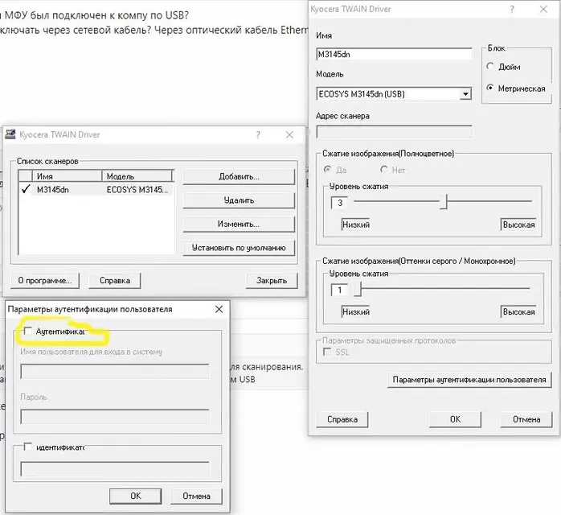Close the Kyocera scanner list window
The width and height of the screenshot is (561, 515).
pyautogui.click(x=289, y=135)
